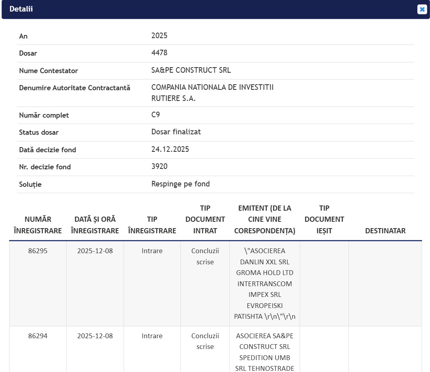
Task: Click the ASOCIEREA DANLIN XXL SRL issuer cell
Action: coord(265,284)
